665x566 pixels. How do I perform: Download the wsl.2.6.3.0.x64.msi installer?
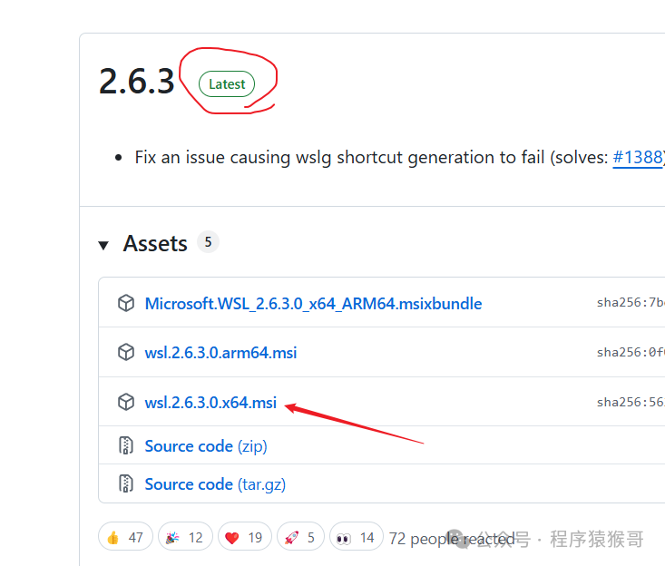(x=210, y=403)
